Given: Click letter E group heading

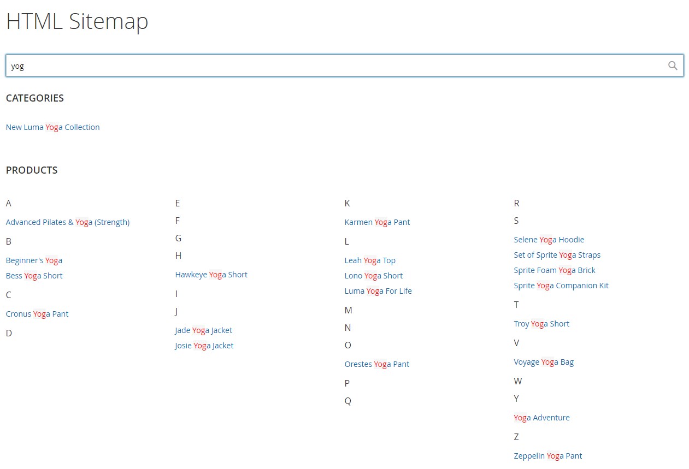Looking at the screenshot, I should pyautogui.click(x=178, y=203).
